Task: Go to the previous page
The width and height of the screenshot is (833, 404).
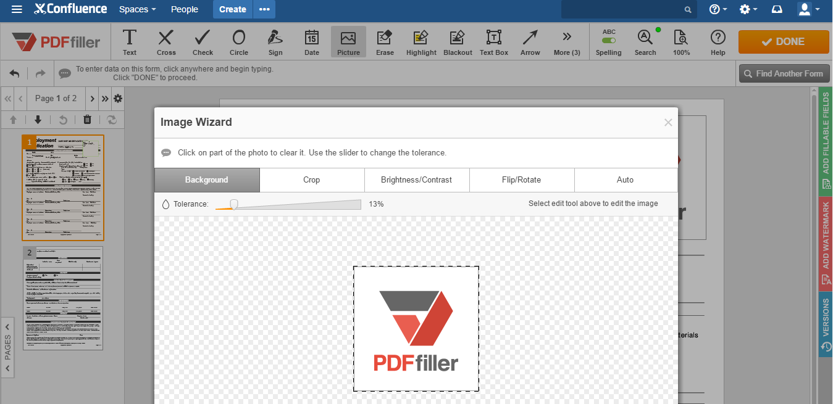Action: [x=20, y=98]
